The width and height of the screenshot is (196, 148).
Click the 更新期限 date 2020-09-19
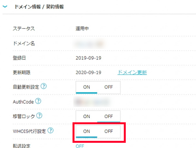[x=88, y=72]
